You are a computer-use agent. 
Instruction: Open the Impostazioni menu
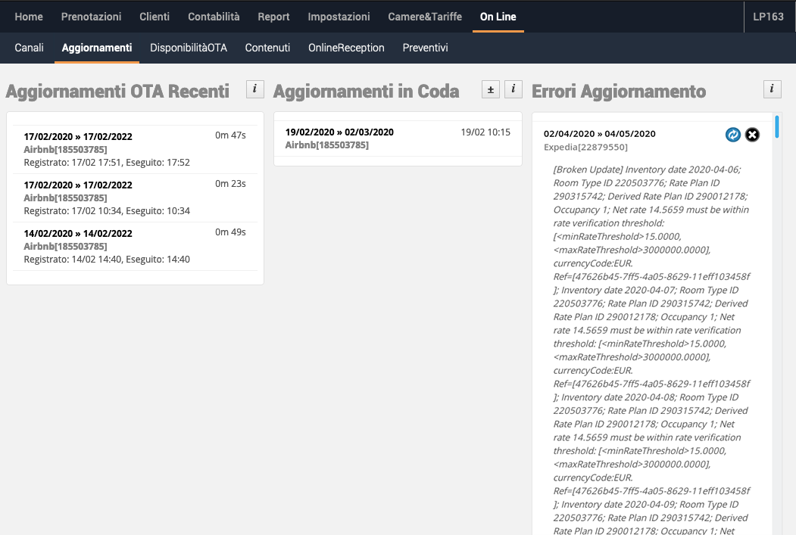[x=339, y=17]
